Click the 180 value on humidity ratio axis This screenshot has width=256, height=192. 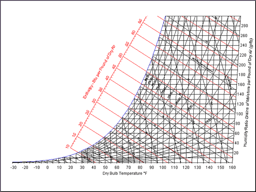242,75
